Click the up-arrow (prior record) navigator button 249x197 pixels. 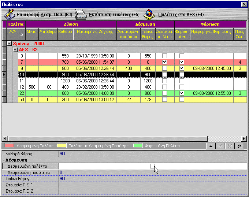211,146
